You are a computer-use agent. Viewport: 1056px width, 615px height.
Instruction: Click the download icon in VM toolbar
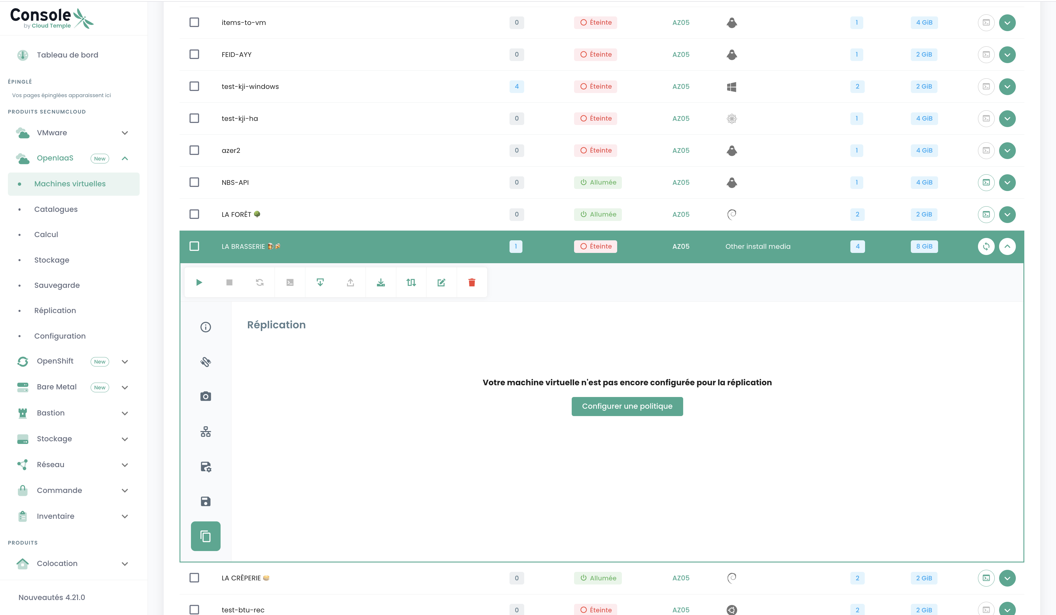point(380,283)
